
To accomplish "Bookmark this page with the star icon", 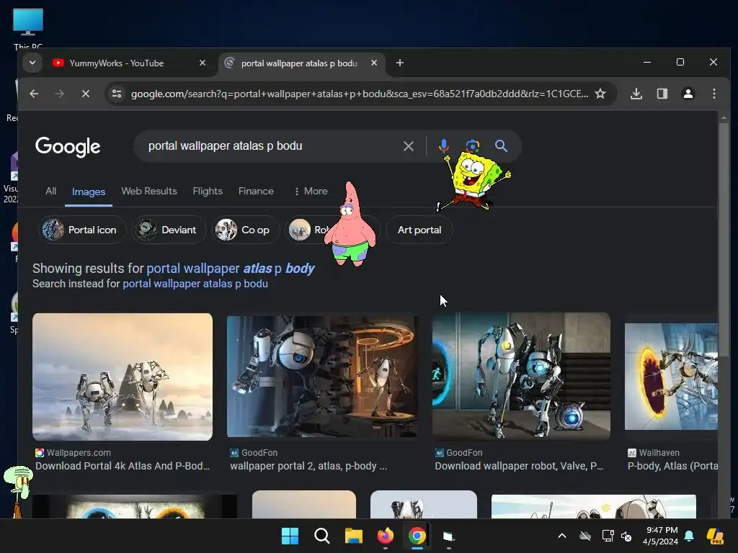I will click(x=600, y=94).
